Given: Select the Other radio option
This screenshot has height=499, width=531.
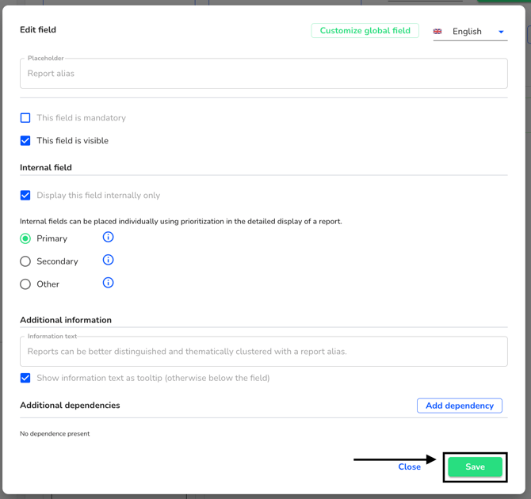Looking at the screenshot, I should (x=25, y=284).
